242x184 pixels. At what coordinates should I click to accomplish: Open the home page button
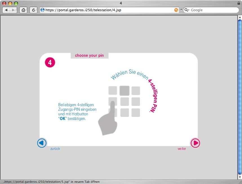tap(23, 10)
